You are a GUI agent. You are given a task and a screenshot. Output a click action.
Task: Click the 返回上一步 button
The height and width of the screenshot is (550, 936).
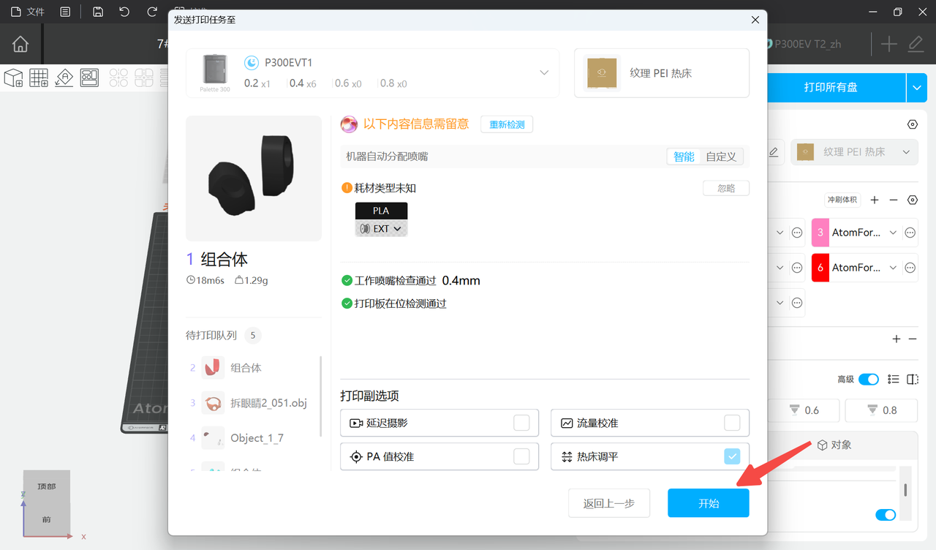(609, 503)
